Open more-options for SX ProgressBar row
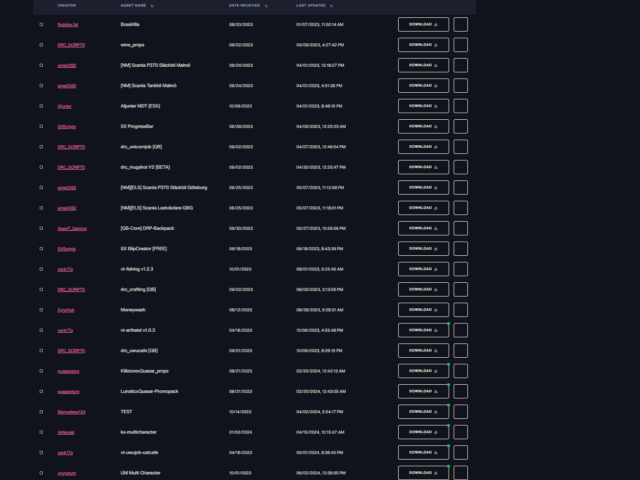The width and height of the screenshot is (640, 480). click(x=460, y=126)
